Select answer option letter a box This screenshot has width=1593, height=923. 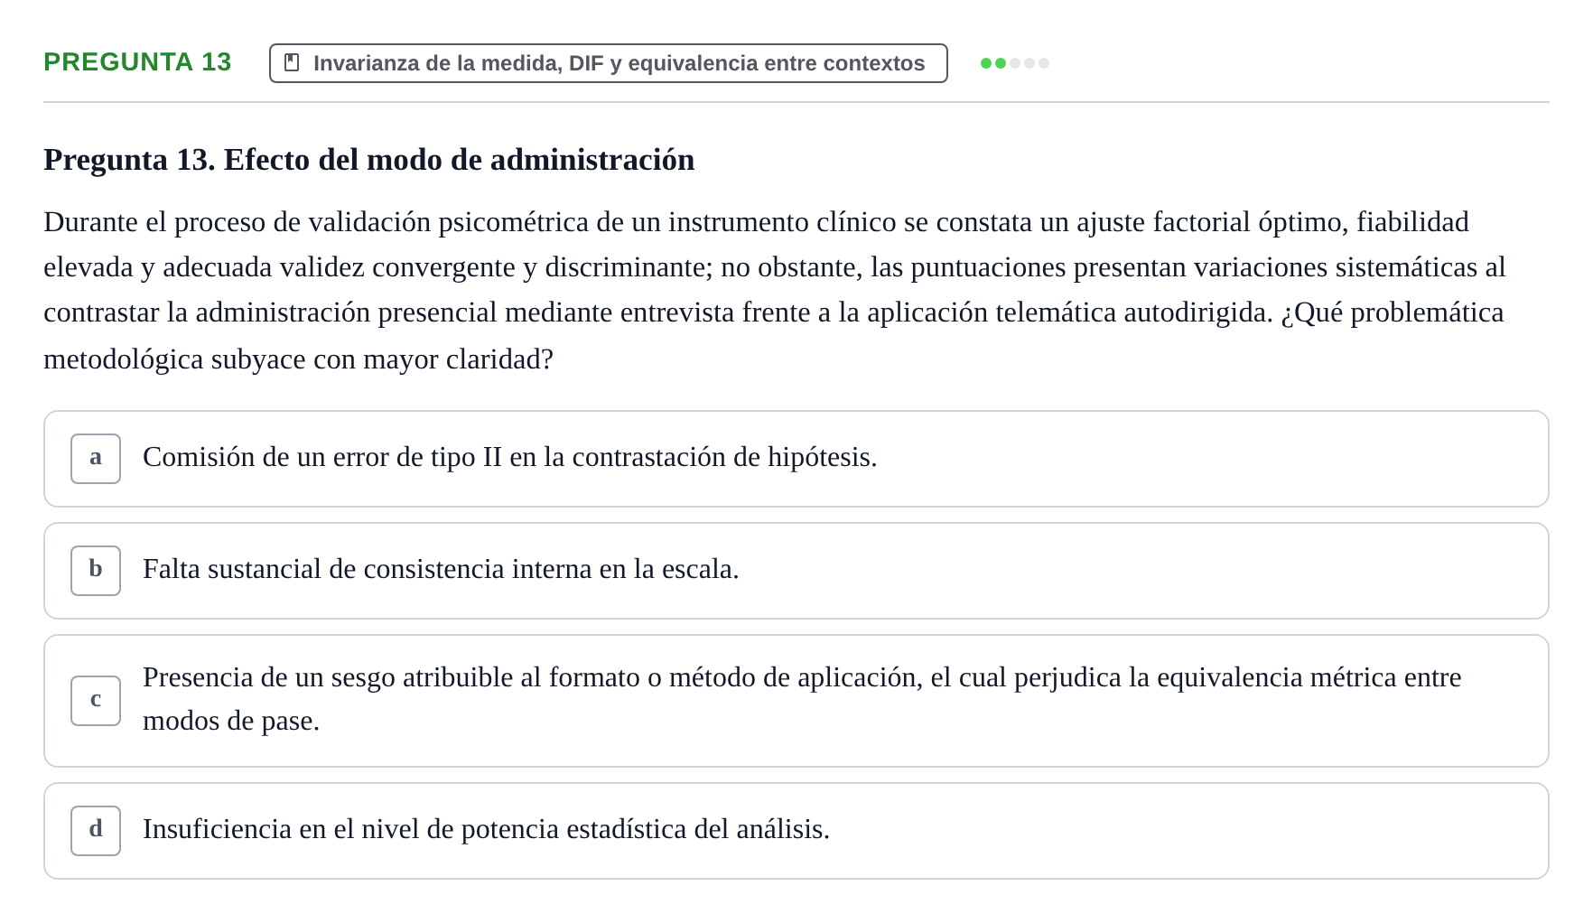[x=96, y=459]
